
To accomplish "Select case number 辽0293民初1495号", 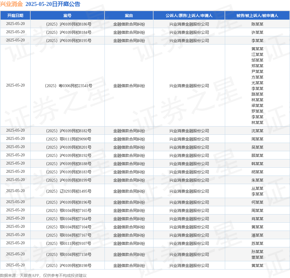I will (x=69, y=191).
